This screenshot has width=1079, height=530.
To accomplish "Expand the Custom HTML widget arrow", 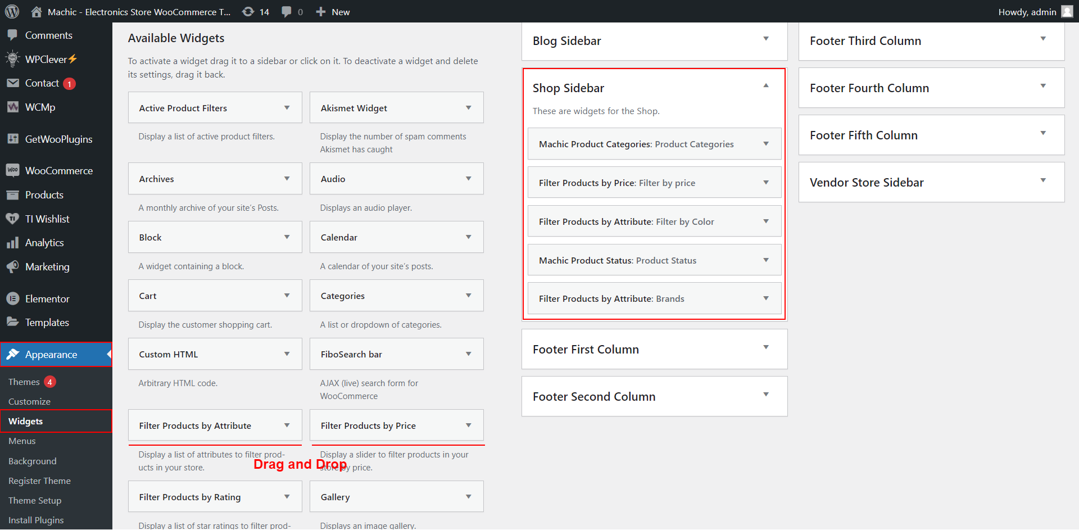I will pos(287,354).
